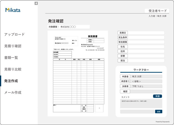This screenshot has width=174, height=125.
Task: Open 書類一覧 page
Action: (11, 58)
